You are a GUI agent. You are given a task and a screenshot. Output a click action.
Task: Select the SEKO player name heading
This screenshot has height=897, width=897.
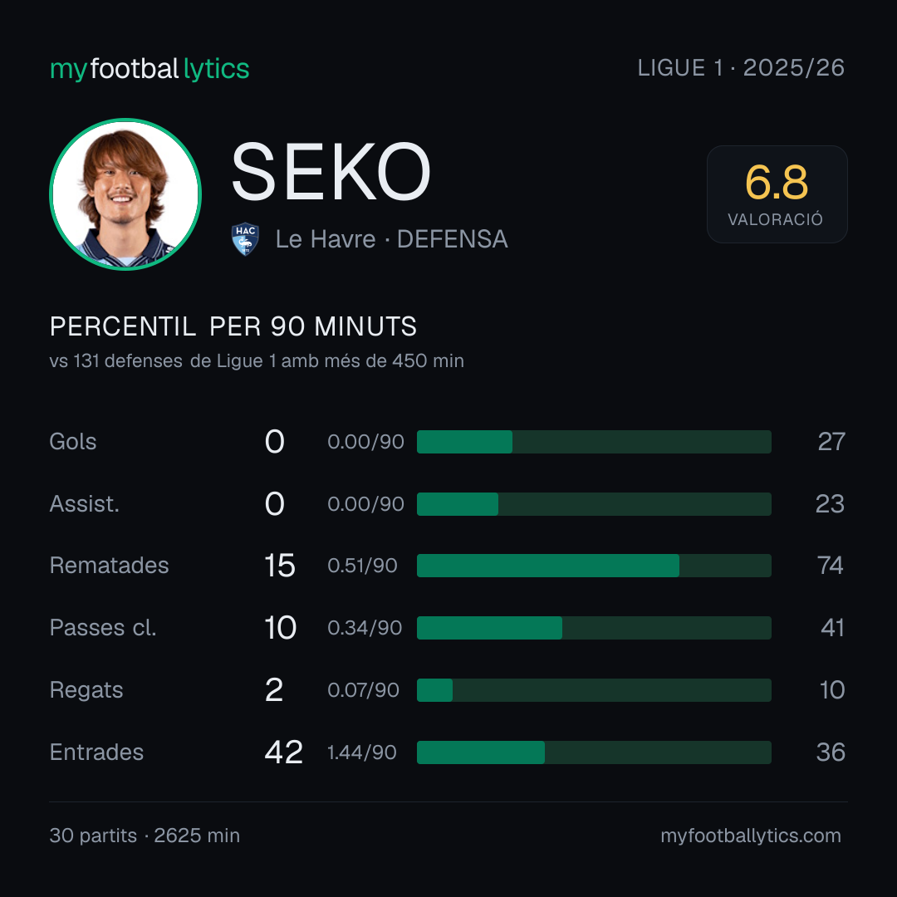(x=331, y=172)
